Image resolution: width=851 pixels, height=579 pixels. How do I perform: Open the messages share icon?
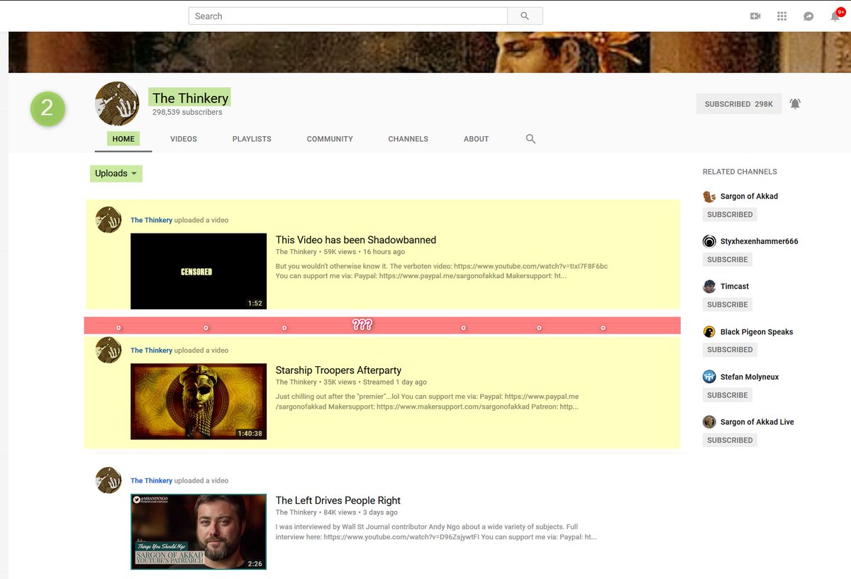pos(808,16)
